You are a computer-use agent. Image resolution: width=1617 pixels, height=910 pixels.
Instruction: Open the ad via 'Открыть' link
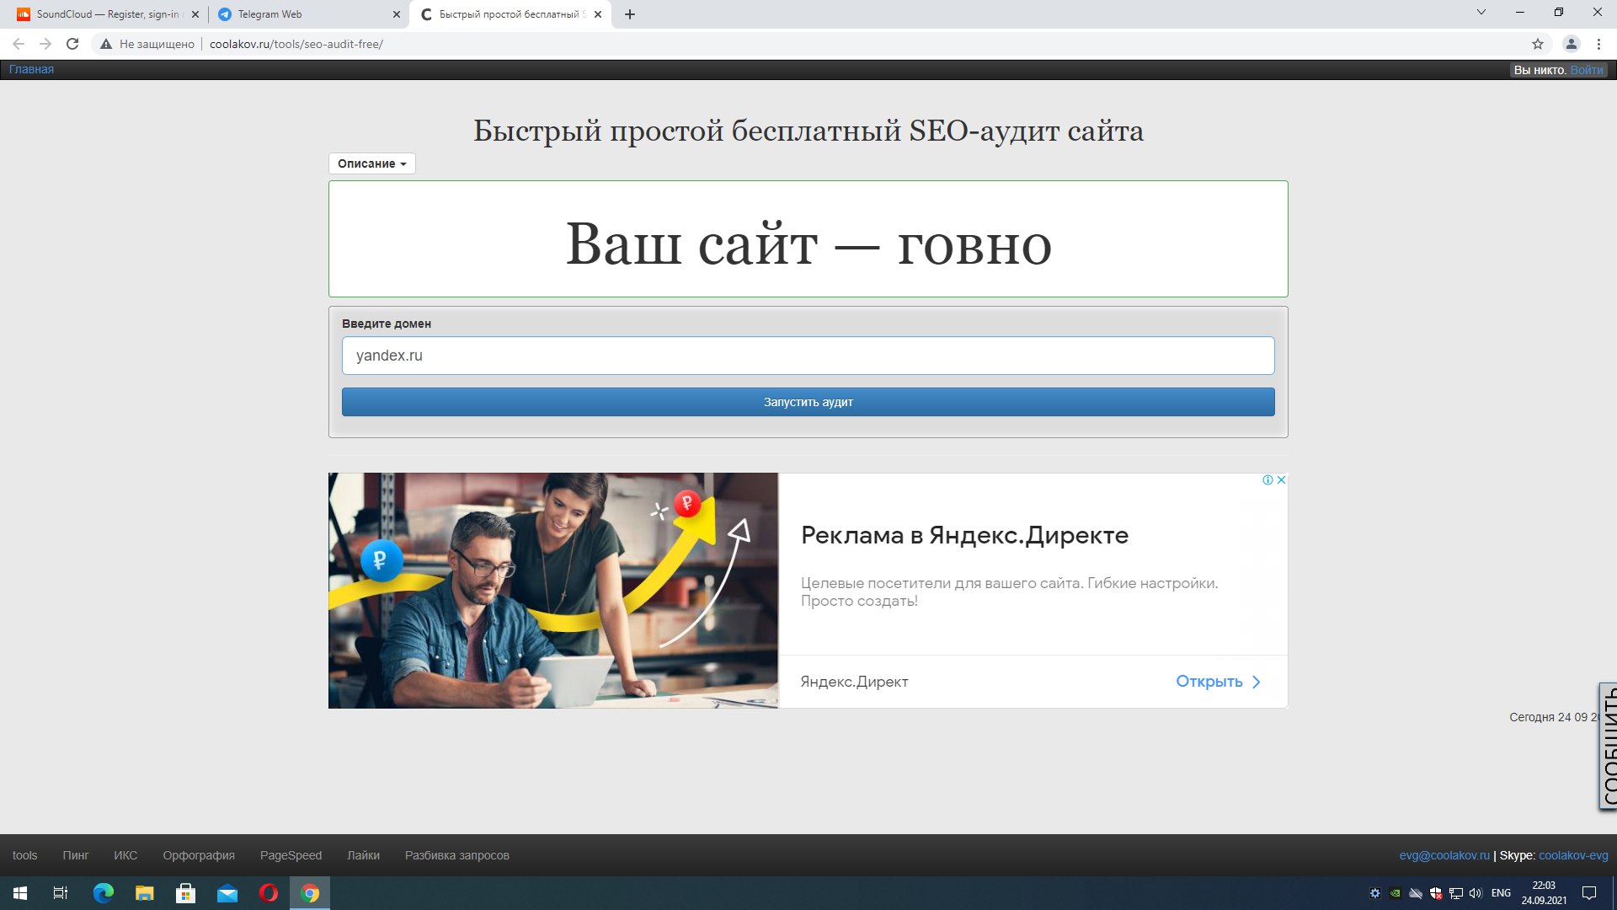point(1218,682)
